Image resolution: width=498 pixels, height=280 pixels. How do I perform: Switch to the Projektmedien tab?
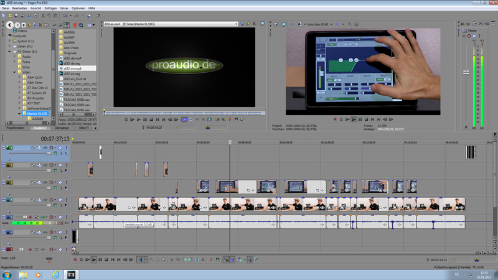[14, 128]
